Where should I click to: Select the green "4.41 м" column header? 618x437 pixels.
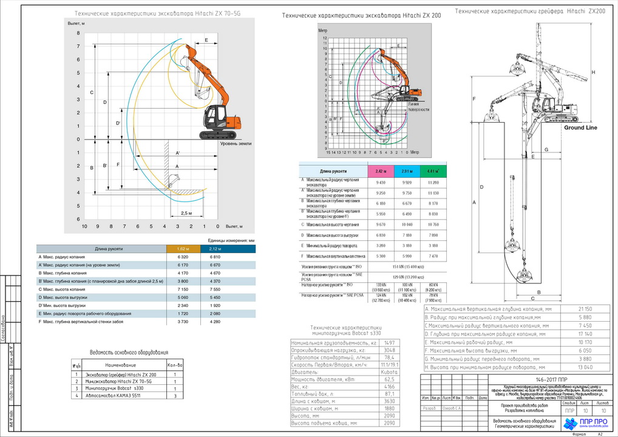point(433,171)
